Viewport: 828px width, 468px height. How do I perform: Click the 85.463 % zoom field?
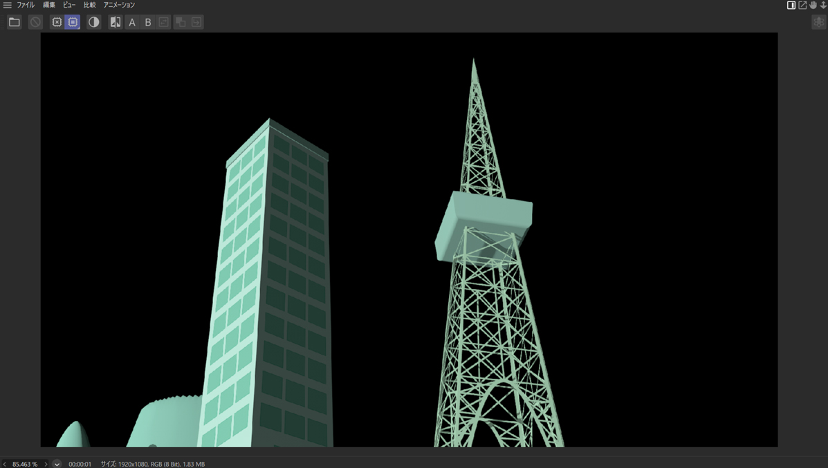25,464
